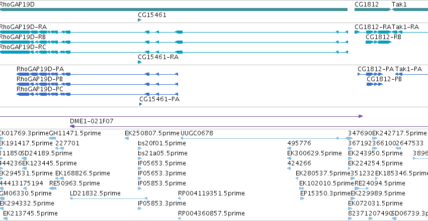
Task: Click the 347690 label
Action: click(360, 133)
